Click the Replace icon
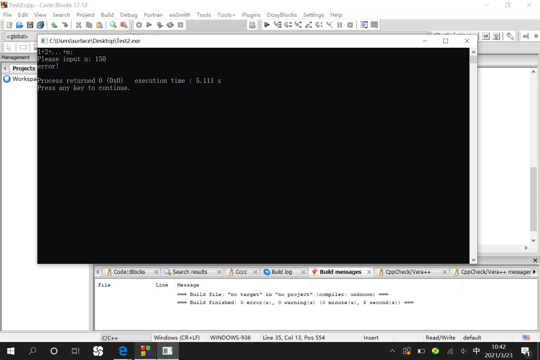The height and width of the screenshot is (360, 540). 124,25
